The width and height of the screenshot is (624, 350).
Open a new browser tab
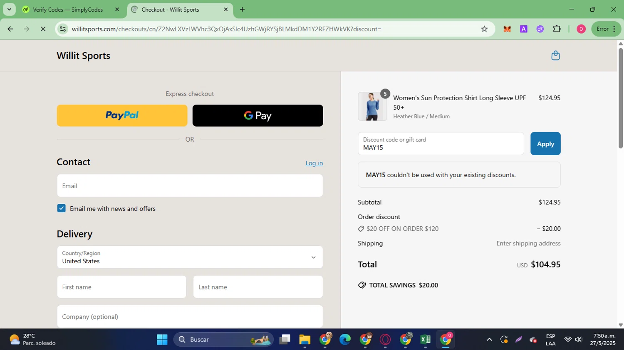242,9
